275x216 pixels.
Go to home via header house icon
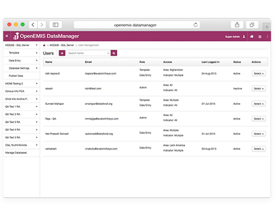click(x=252, y=37)
